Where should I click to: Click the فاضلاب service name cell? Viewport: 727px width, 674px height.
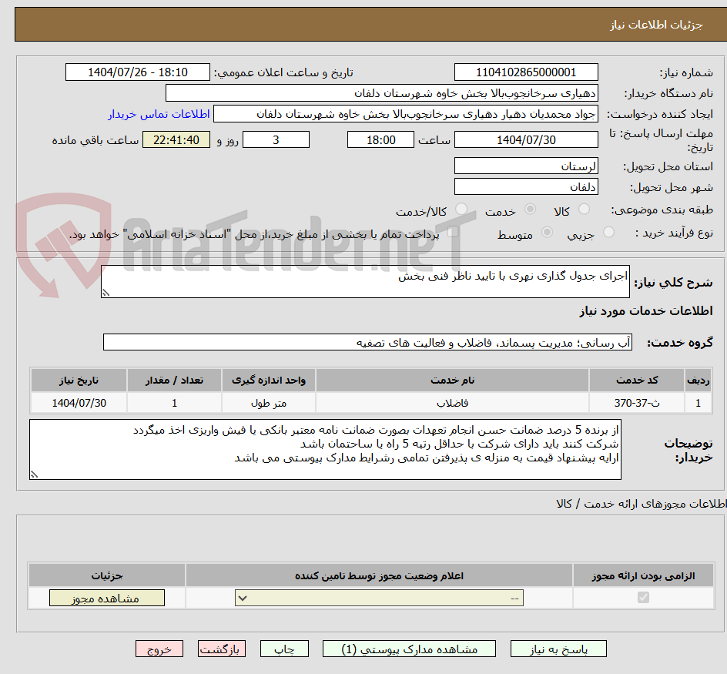(x=453, y=402)
